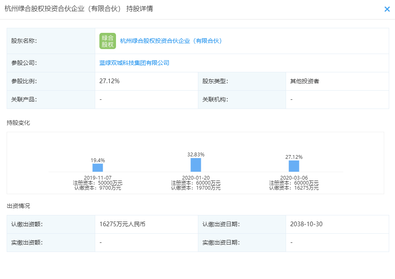Screen dimensions: 395x279
Task: Click the 关联产品 label cell
Action: pyautogui.click(x=51, y=99)
